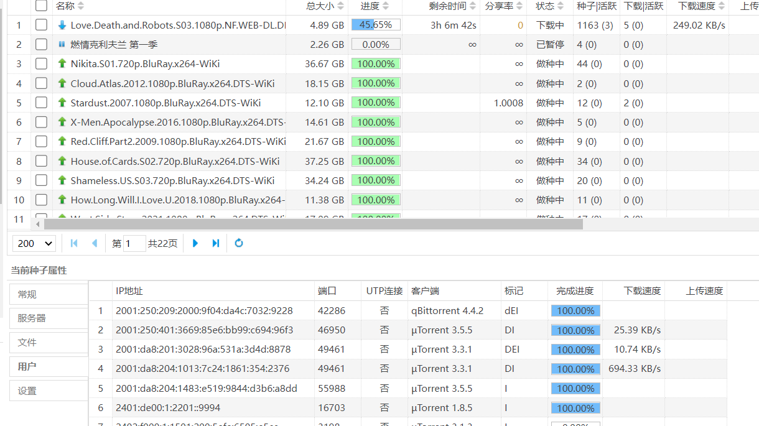The width and height of the screenshot is (759, 426).
Task: Go to the previous page of torrents
Action: coord(95,243)
